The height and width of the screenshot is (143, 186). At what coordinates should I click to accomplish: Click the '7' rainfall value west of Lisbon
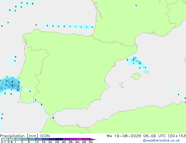coord(6,85)
